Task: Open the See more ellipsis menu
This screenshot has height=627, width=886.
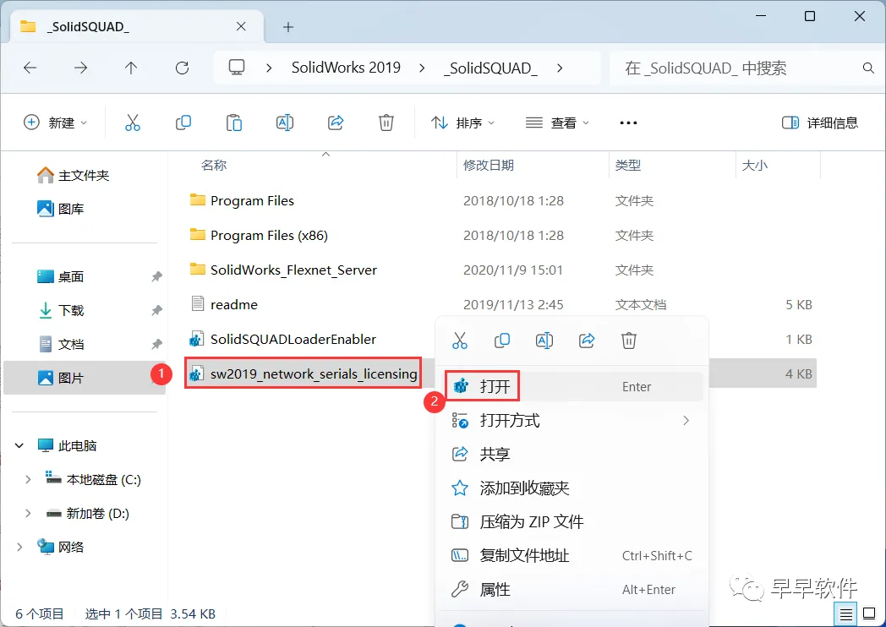Action: 628,123
